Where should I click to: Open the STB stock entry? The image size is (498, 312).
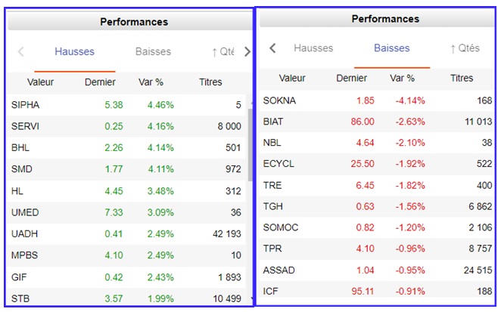pos(21,298)
